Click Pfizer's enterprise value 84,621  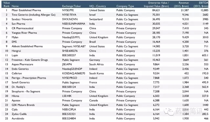point(156,10)
